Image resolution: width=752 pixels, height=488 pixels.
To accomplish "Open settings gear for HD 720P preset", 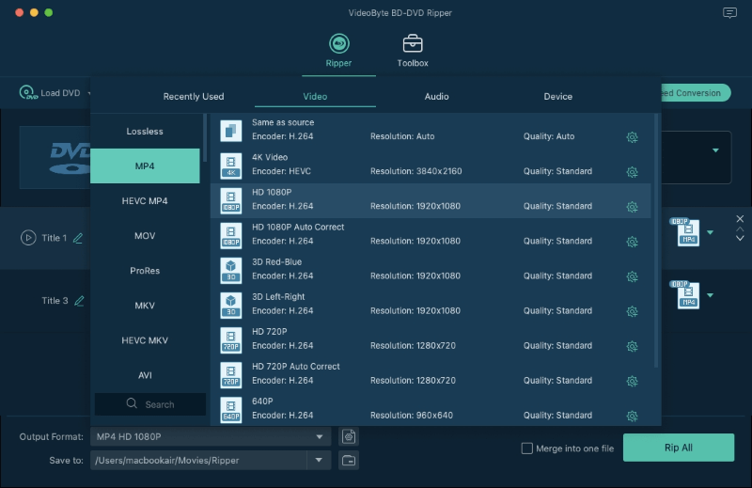I will 632,346.
